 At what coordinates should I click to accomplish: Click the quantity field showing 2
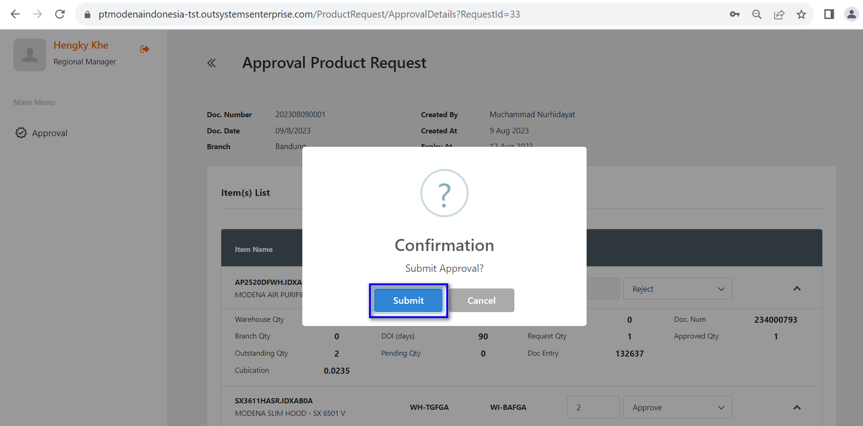(x=593, y=407)
